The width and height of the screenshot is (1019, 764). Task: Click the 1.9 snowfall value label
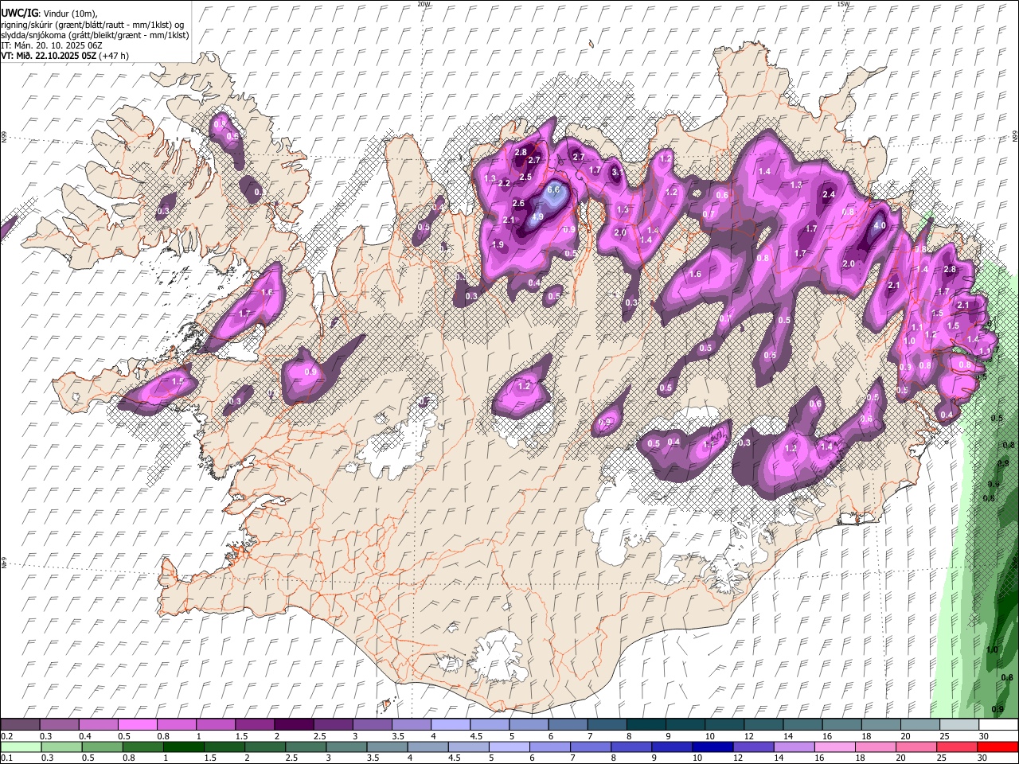point(498,244)
